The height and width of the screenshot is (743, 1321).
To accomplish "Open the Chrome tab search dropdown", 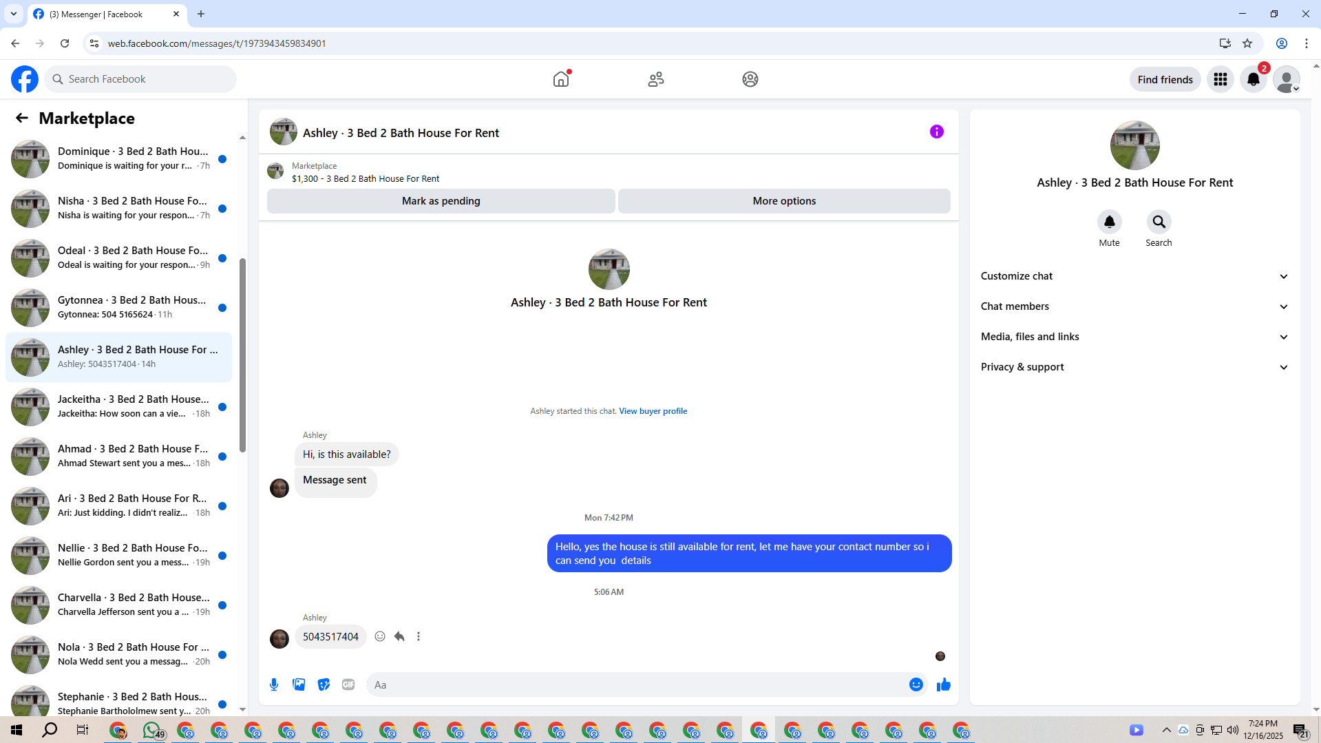I will point(14,14).
